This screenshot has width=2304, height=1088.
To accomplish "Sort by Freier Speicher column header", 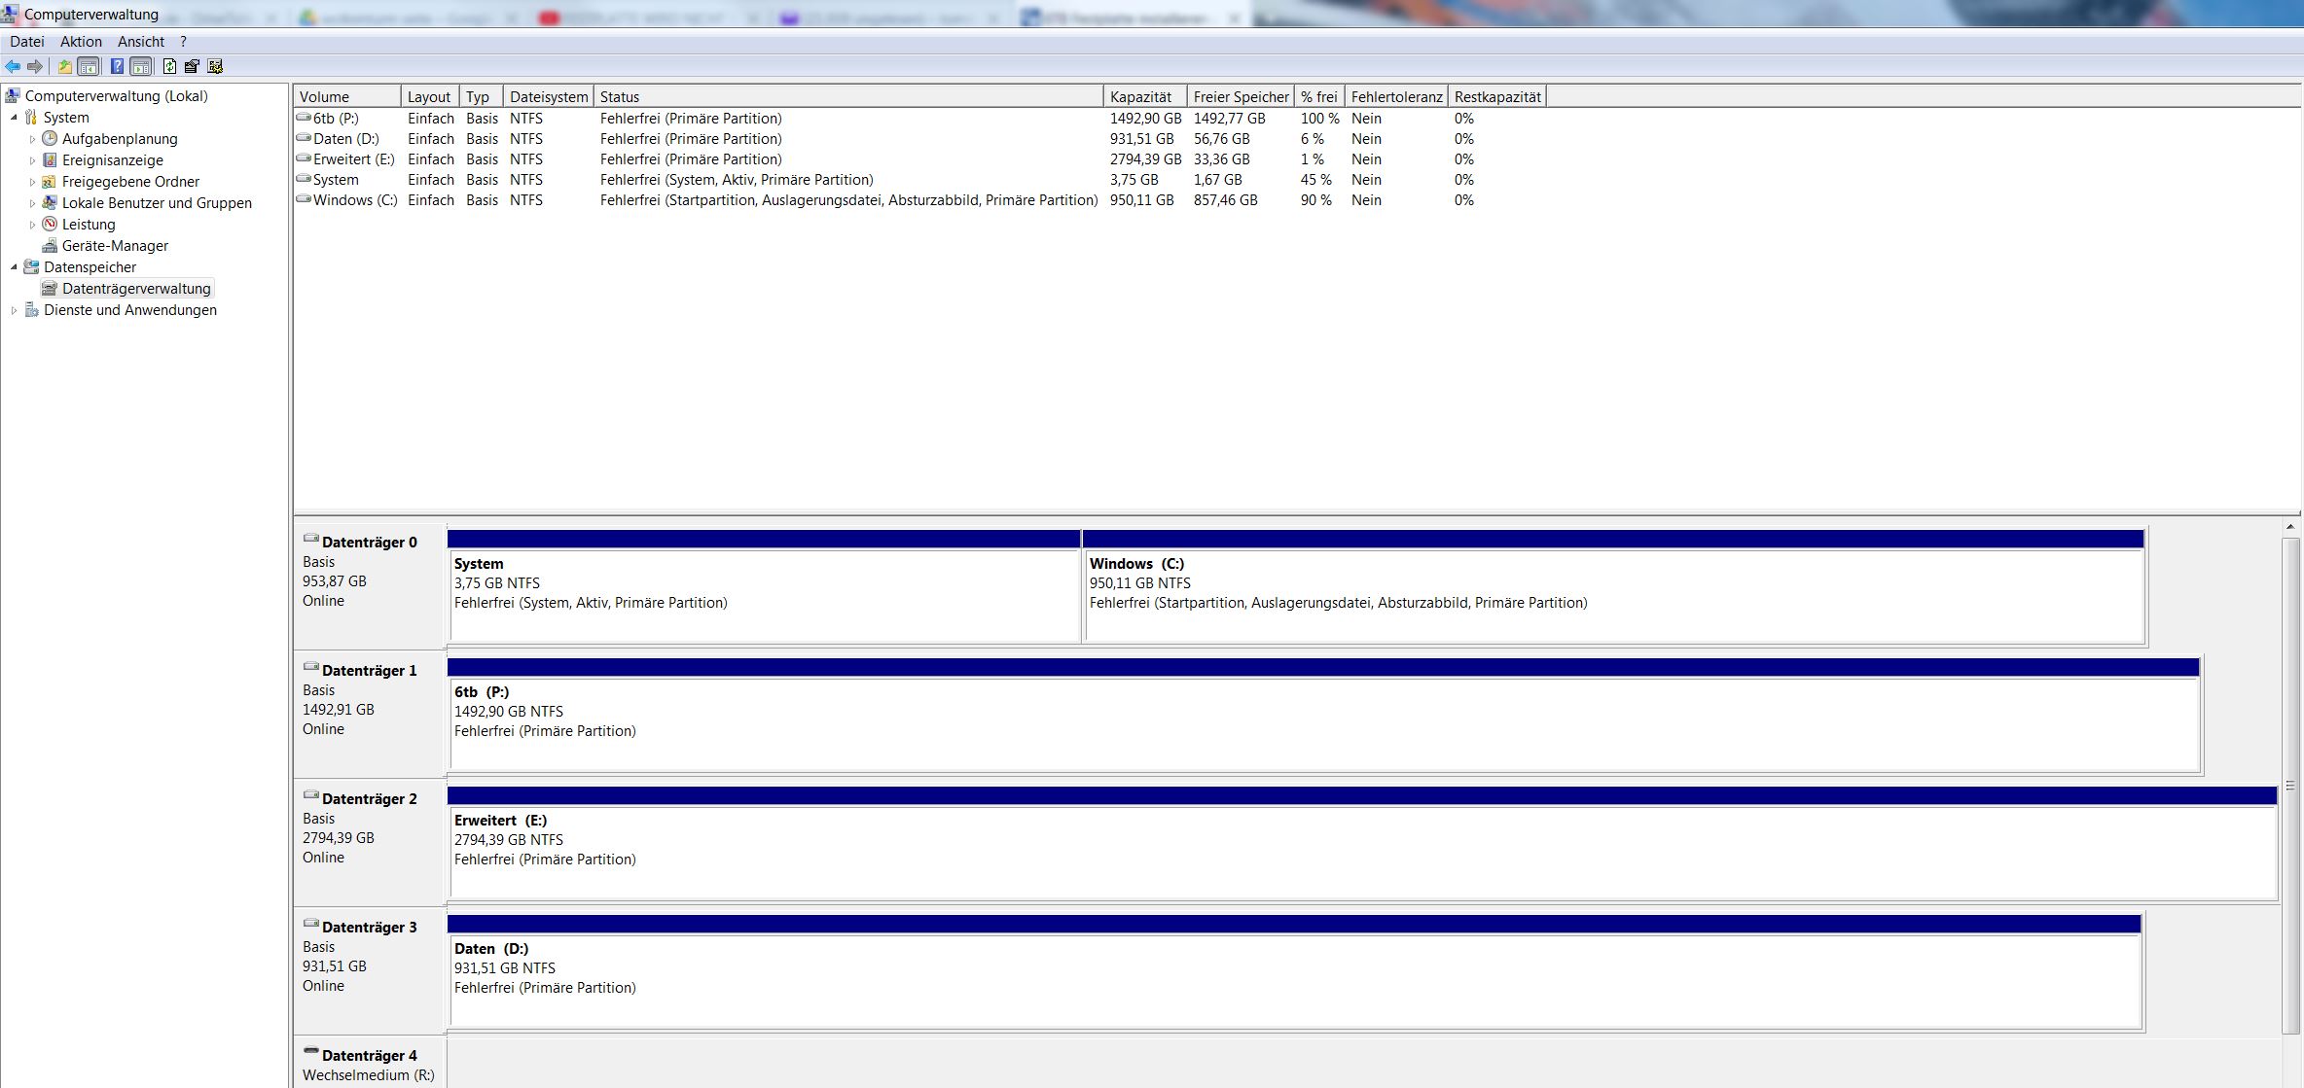I will click(1241, 97).
